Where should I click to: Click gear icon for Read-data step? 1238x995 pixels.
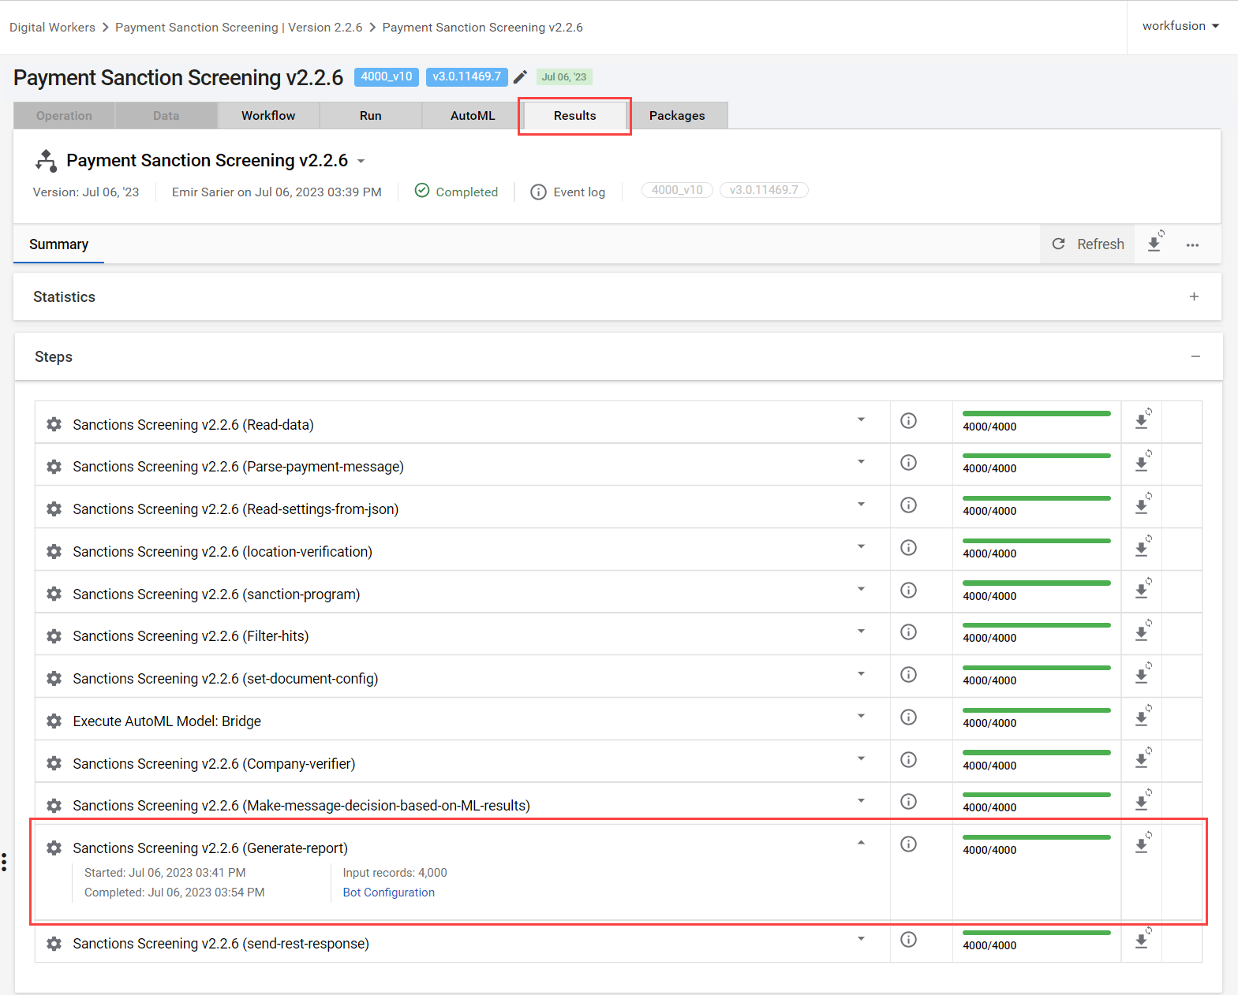(x=54, y=424)
